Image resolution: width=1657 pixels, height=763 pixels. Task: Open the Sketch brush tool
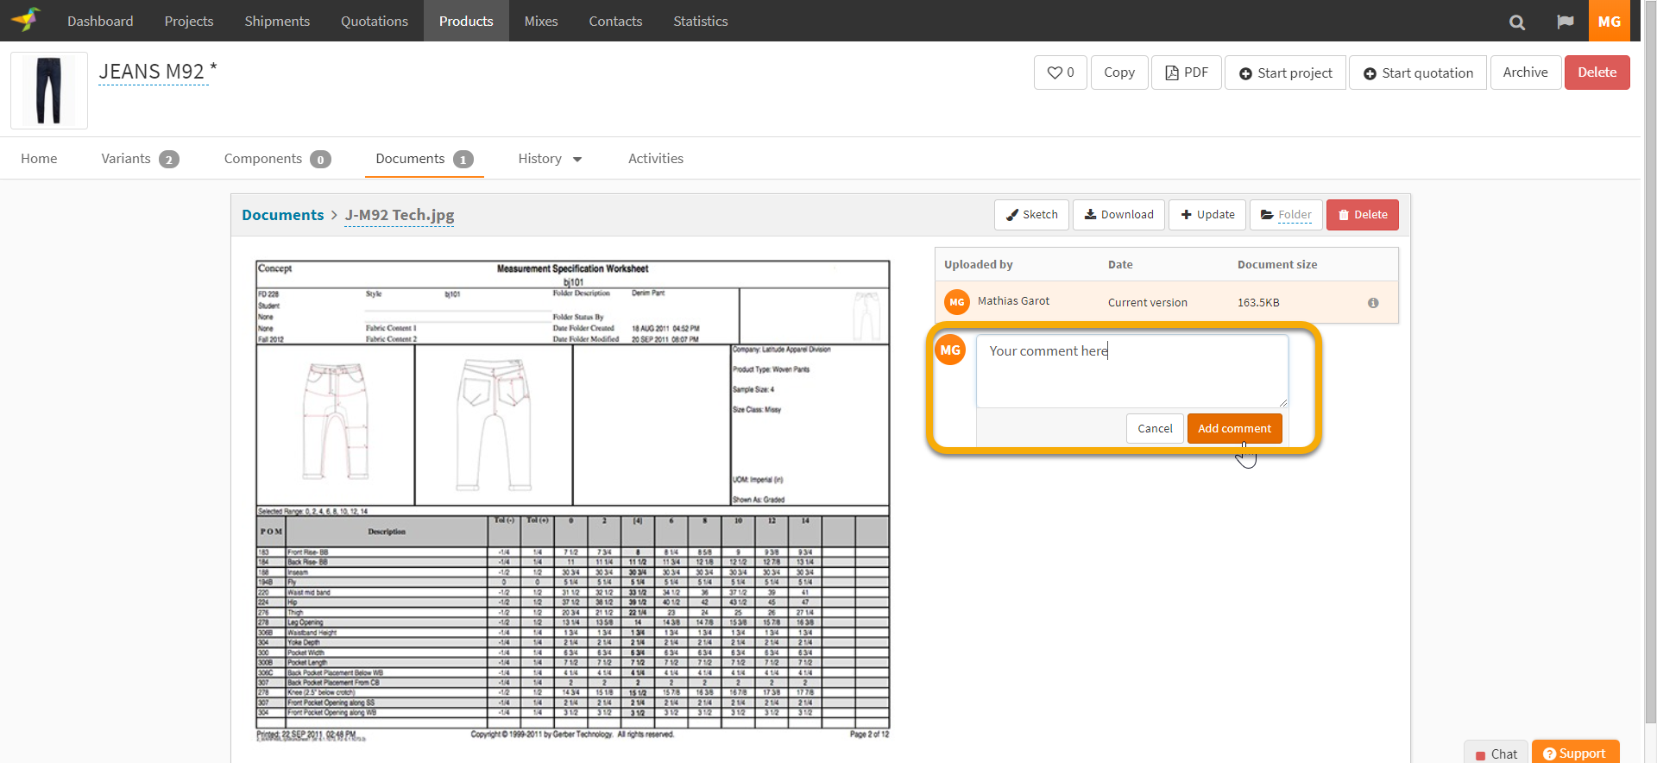pos(1031,215)
